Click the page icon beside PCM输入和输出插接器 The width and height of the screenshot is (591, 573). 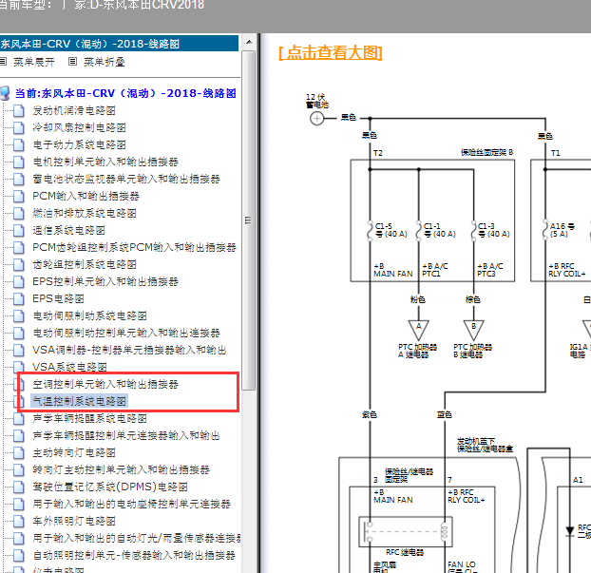tap(18, 197)
